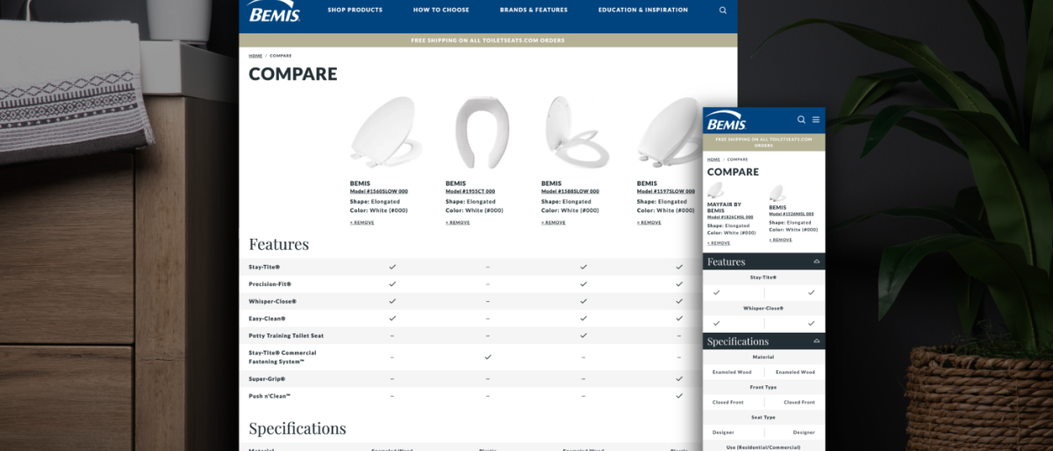Viewport: 1053px width, 451px height.
Task: Open the How To Choose menu
Action: coord(441,11)
